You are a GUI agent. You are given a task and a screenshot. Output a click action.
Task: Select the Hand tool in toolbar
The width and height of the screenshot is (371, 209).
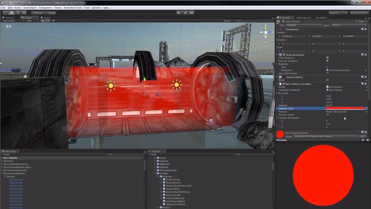5,13
